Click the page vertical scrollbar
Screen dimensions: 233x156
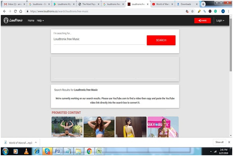(x=231, y=45)
